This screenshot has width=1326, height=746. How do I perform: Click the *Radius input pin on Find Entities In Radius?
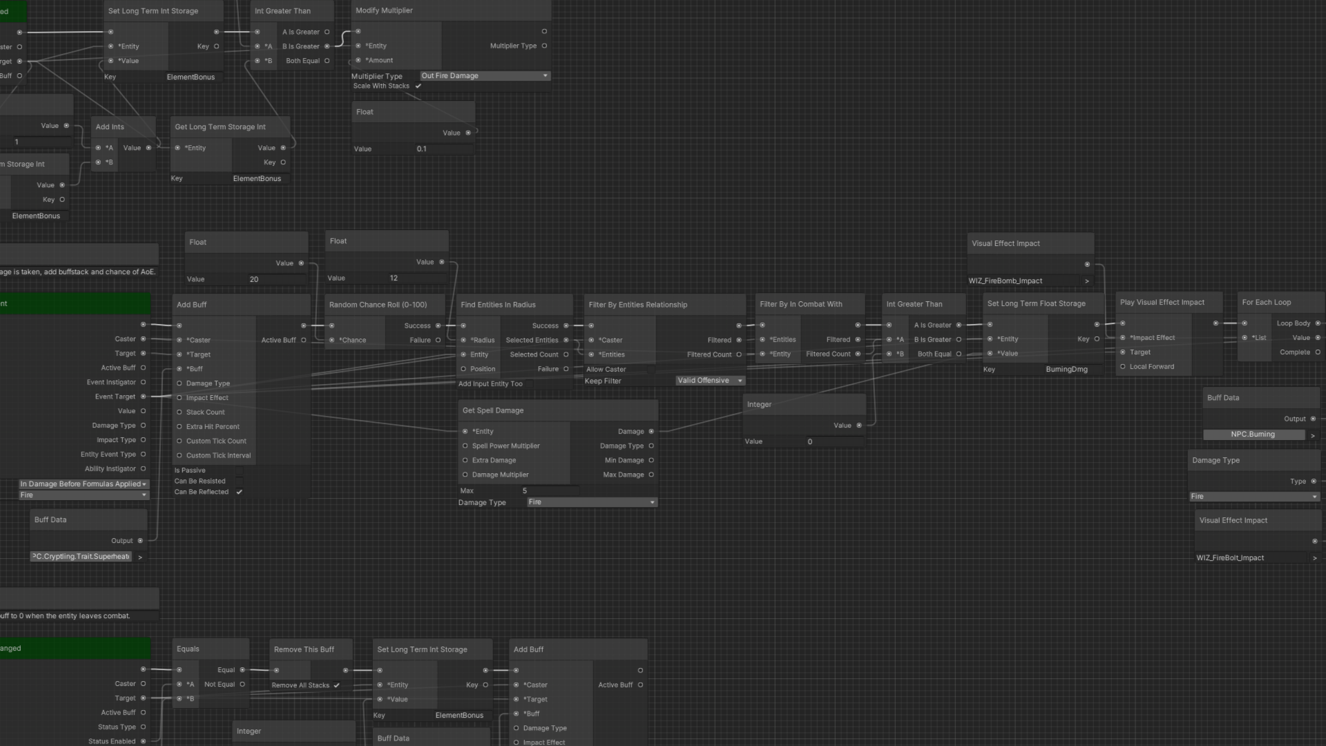click(x=463, y=340)
